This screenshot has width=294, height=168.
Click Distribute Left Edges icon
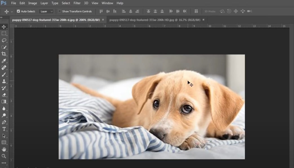coord(171,12)
